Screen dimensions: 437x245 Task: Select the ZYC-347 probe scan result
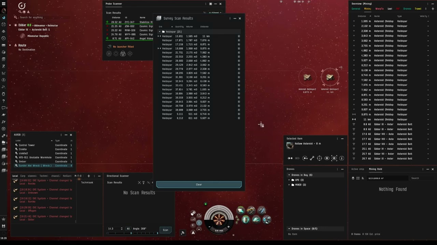[x=129, y=22]
